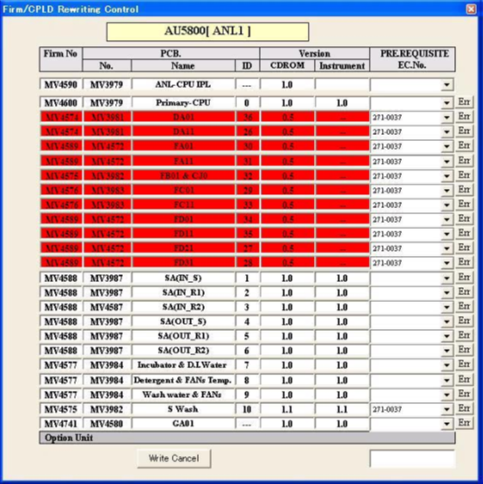Click the empty field beside Write Cancel
This screenshot has width=483, height=484.
coord(412,459)
